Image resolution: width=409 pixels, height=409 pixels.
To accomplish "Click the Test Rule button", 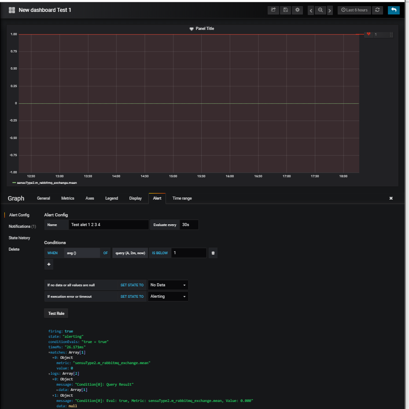I will tap(55, 313).
